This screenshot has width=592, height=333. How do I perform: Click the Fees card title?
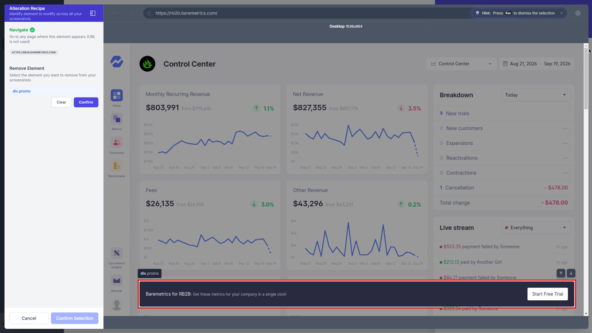point(151,190)
